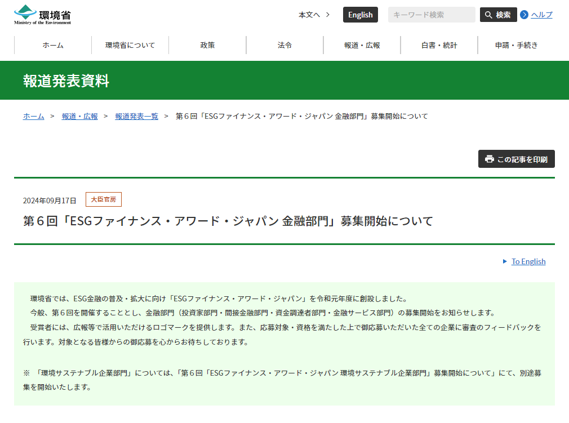Open the 白書・統計 navigation menu
The image size is (569, 423).
pyautogui.click(x=439, y=44)
